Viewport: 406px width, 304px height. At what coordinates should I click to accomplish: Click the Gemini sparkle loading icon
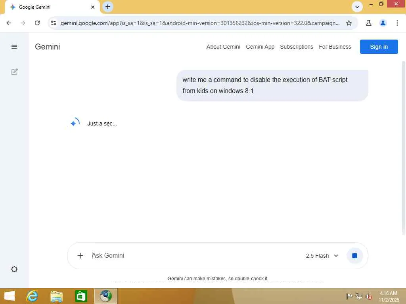pyautogui.click(x=75, y=123)
